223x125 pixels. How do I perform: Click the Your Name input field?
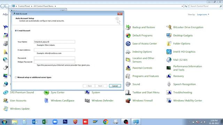(x=54, y=42)
